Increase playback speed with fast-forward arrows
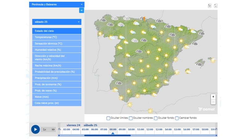Screen dimensions: 247x139 53,129
